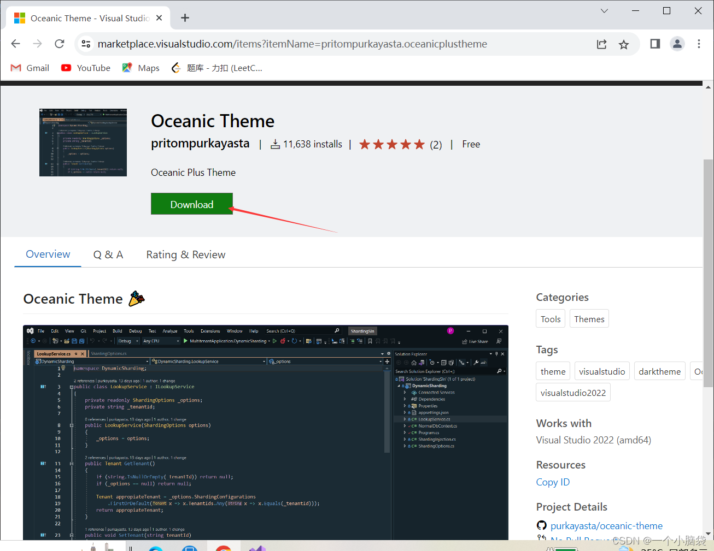Toggle browser side panel
This screenshot has height=551, width=714.
coord(655,44)
